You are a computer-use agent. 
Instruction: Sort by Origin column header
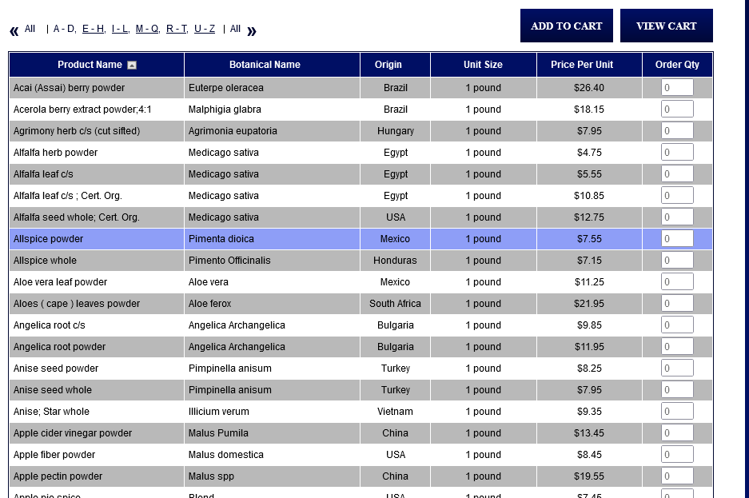click(388, 65)
